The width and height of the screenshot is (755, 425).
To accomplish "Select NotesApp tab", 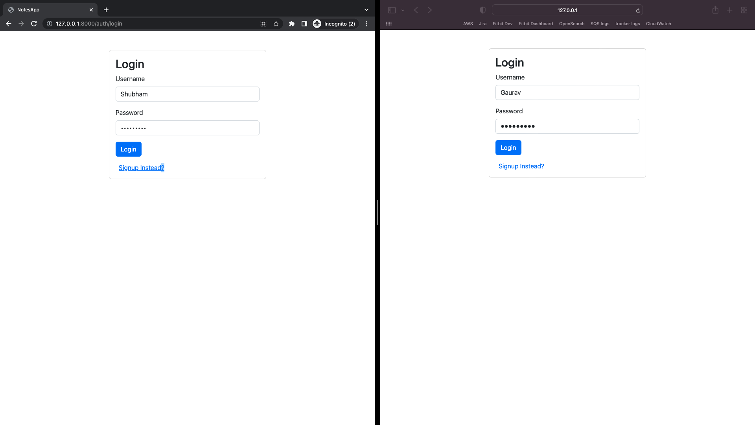I will point(43,10).
